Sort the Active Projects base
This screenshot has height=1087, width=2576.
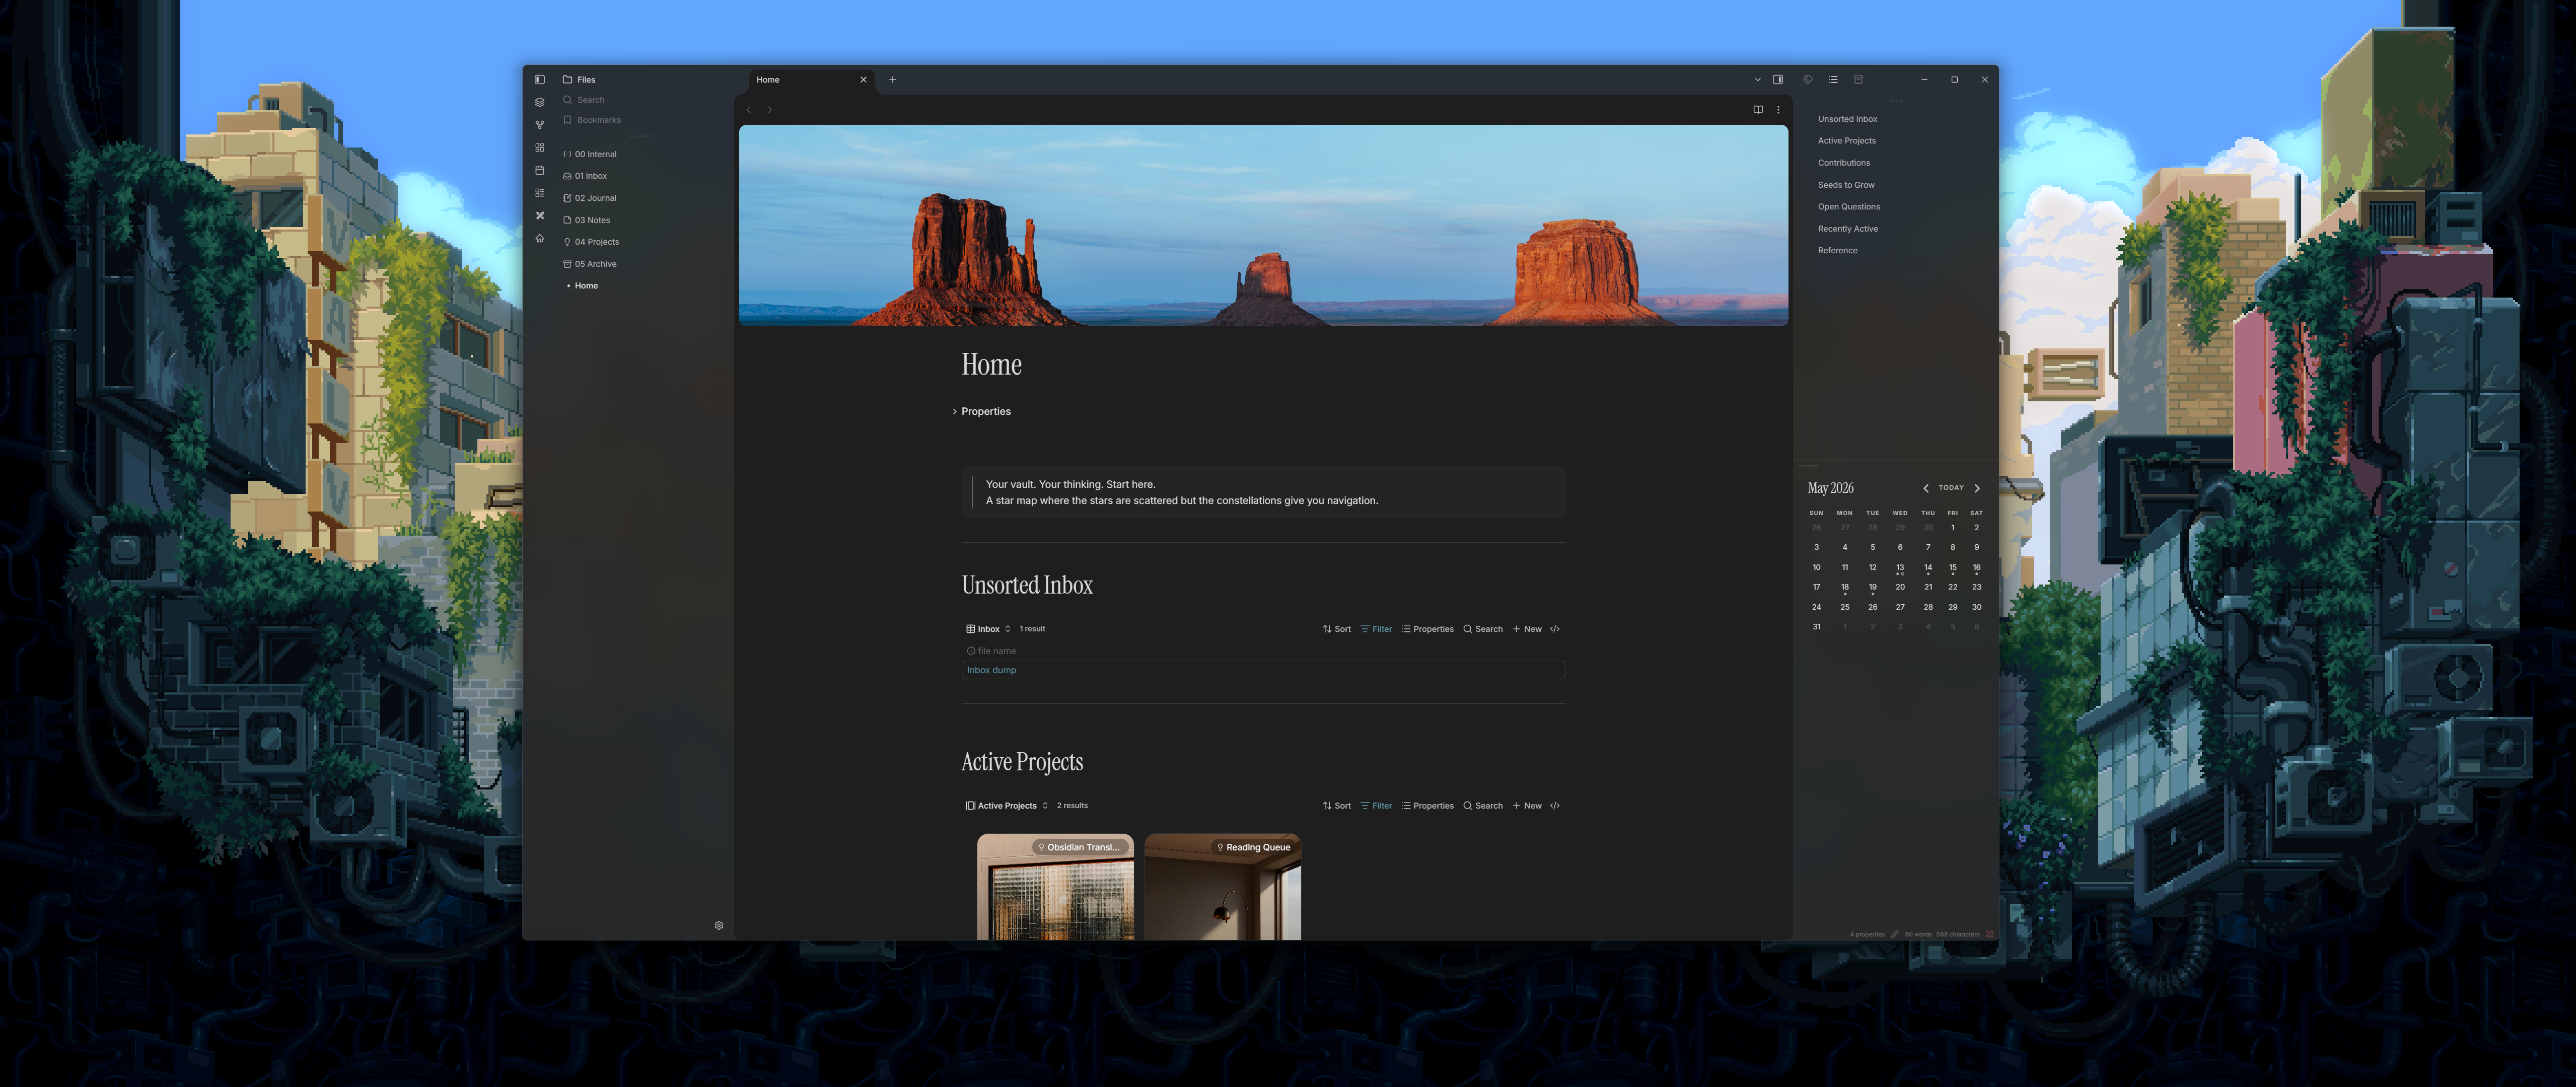[1336, 806]
